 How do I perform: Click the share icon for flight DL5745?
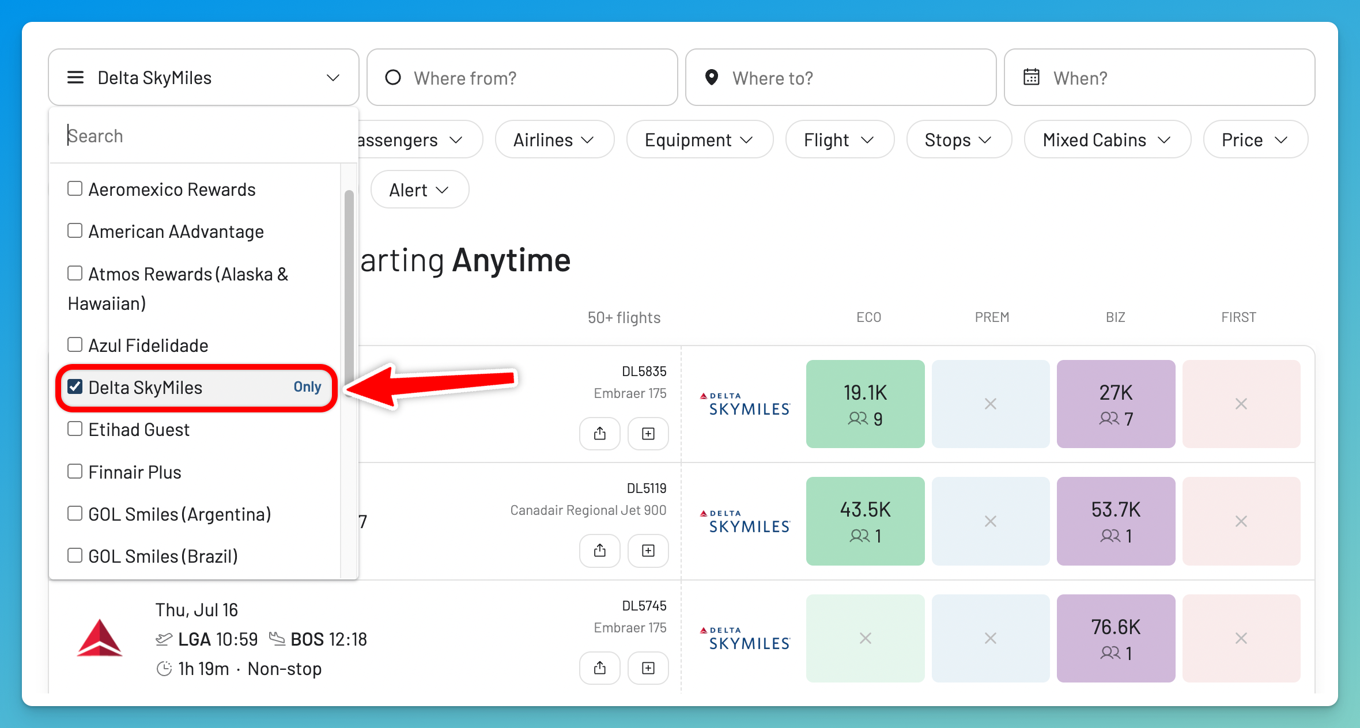click(x=600, y=668)
